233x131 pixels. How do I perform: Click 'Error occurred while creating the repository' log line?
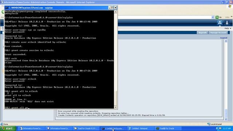tap(78, 111)
